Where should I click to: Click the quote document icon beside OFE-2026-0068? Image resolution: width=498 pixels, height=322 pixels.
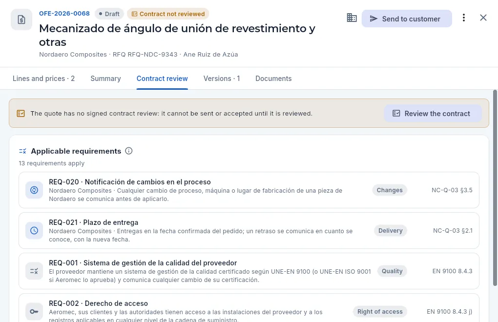coord(21,20)
